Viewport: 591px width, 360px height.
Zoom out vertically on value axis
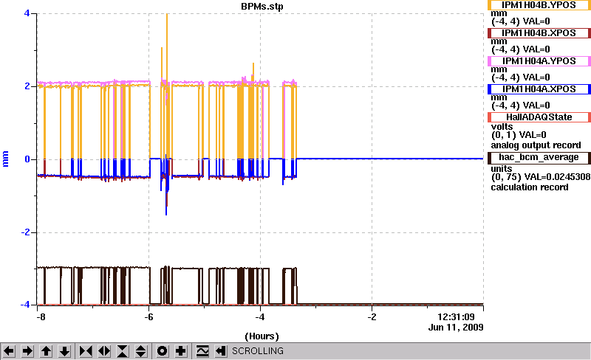pos(141,351)
